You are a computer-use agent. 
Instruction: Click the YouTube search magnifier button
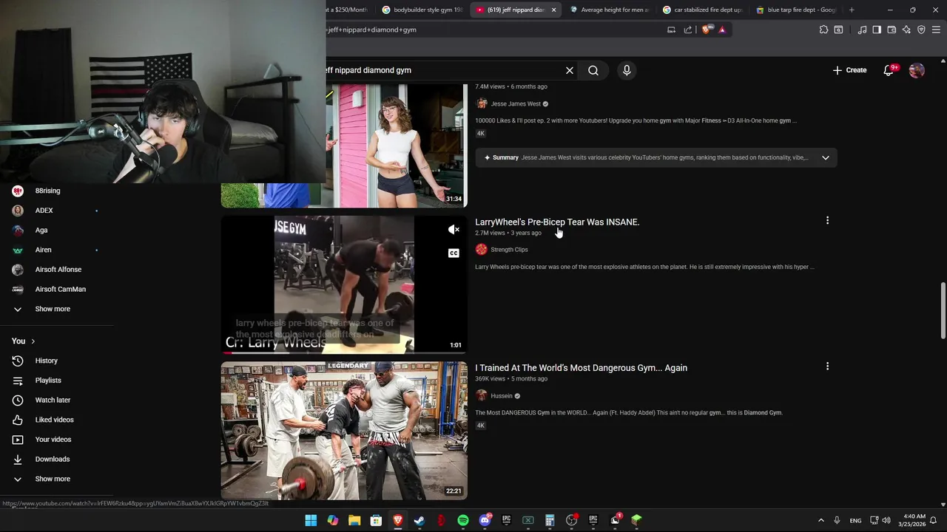click(x=593, y=70)
